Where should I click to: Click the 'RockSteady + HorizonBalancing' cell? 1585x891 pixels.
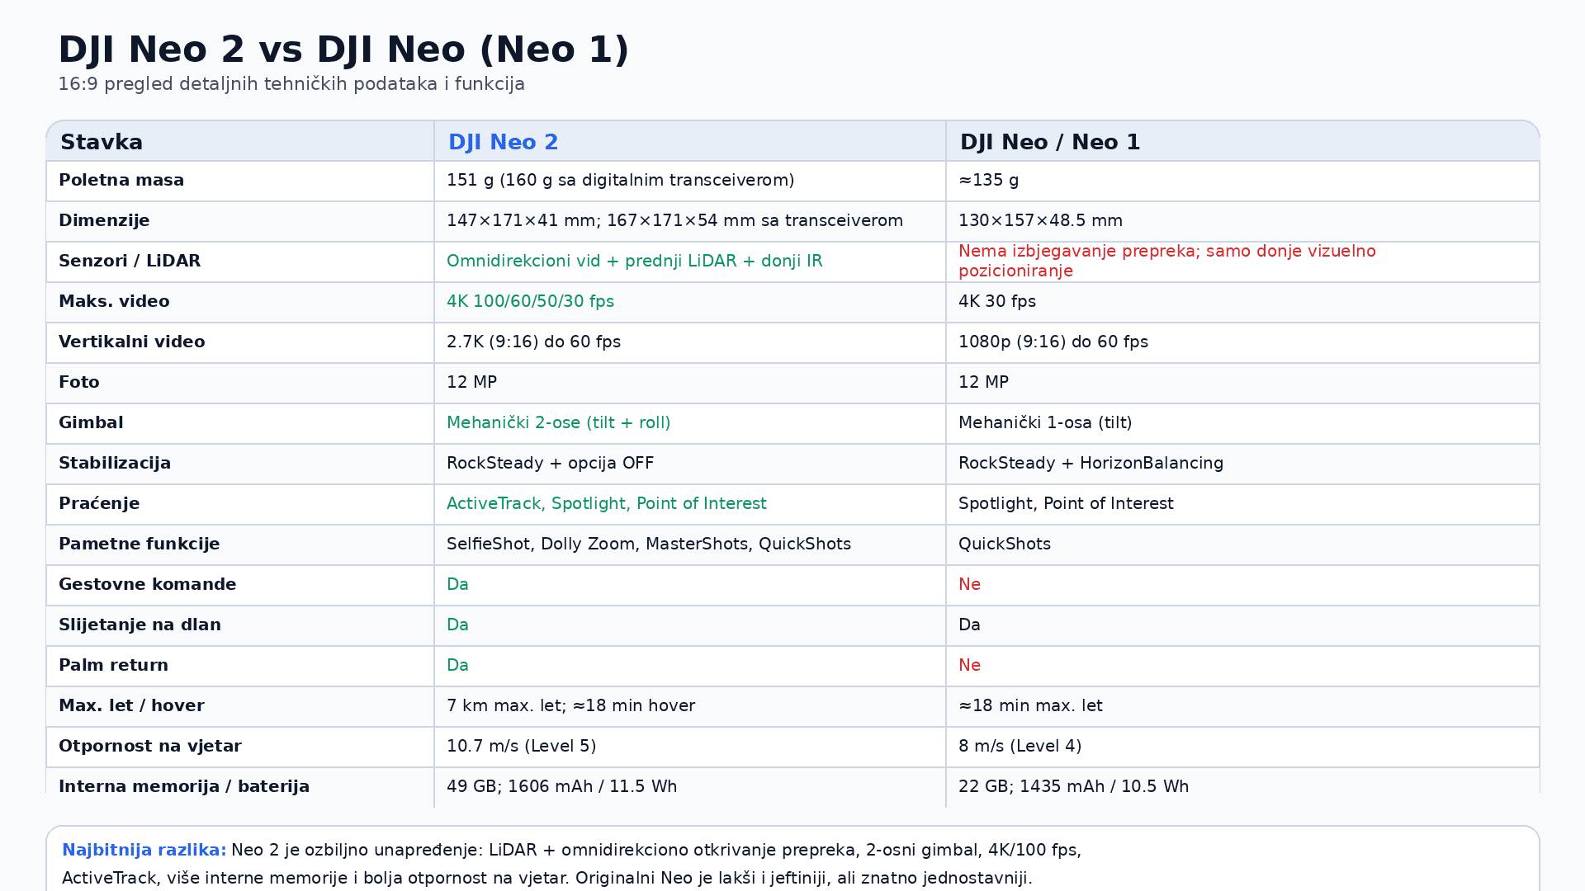(1091, 463)
